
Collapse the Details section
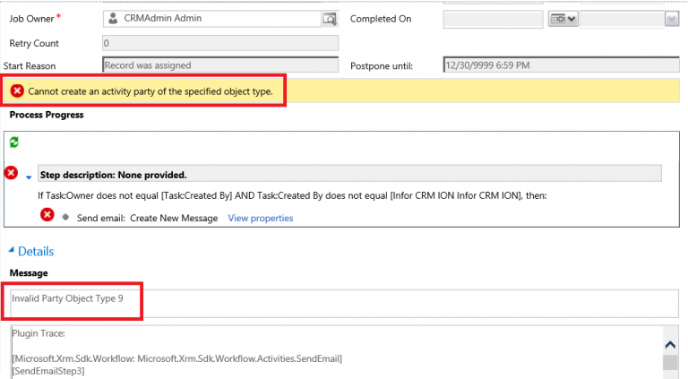point(12,250)
